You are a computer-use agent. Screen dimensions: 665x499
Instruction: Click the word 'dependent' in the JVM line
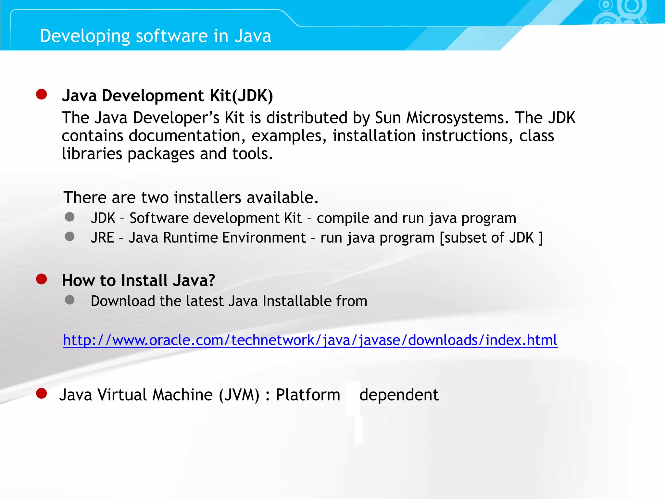(399, 395)
